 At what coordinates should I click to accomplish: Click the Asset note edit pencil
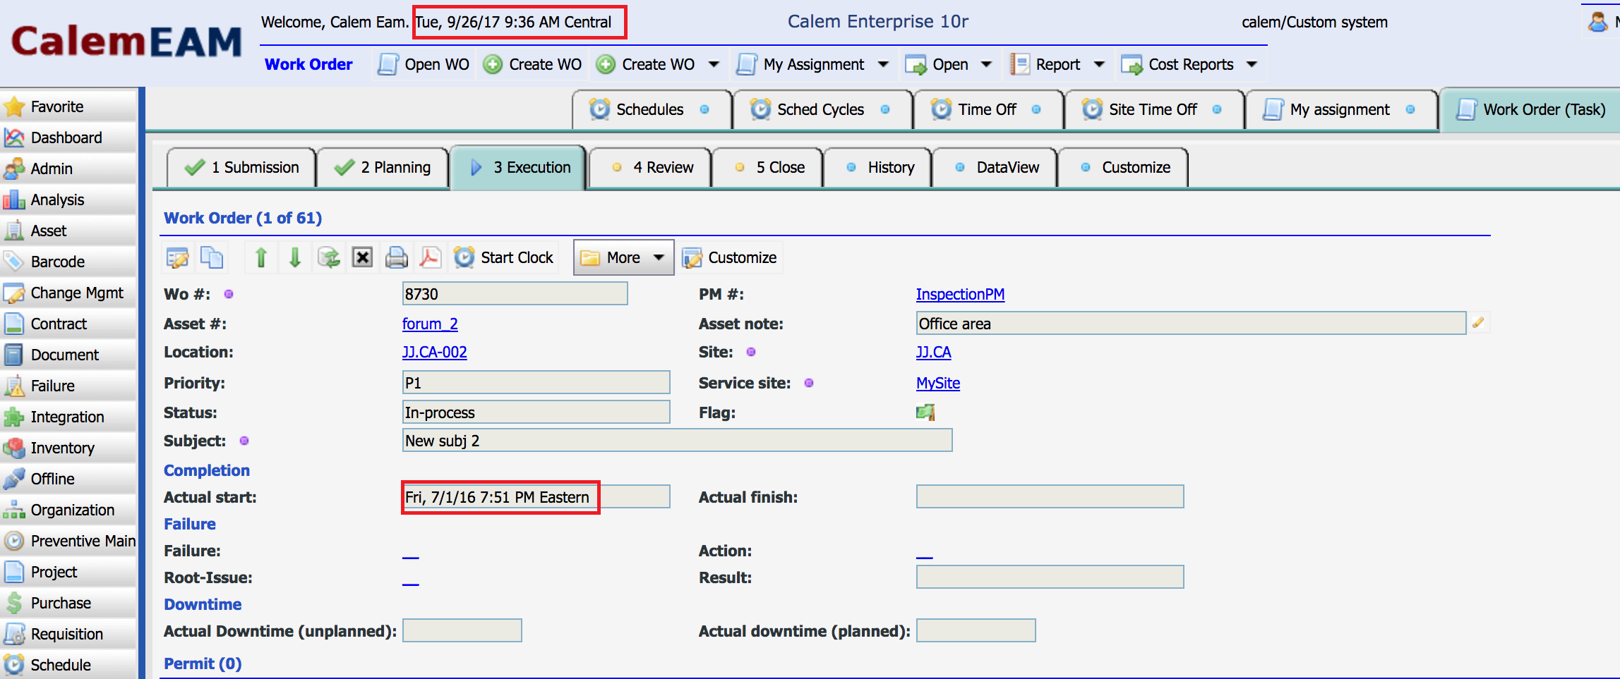click(x=1478, y=323)
